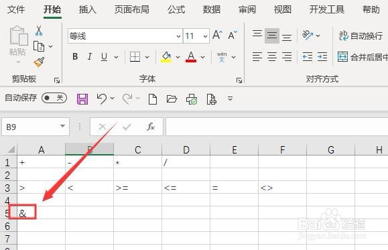Increase indent icon
This screenshot has width=388, height=250.
[x=322, y=57]
